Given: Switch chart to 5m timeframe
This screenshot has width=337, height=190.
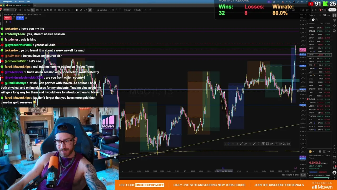Looking at the screenshot, I should tap(28, 10).
